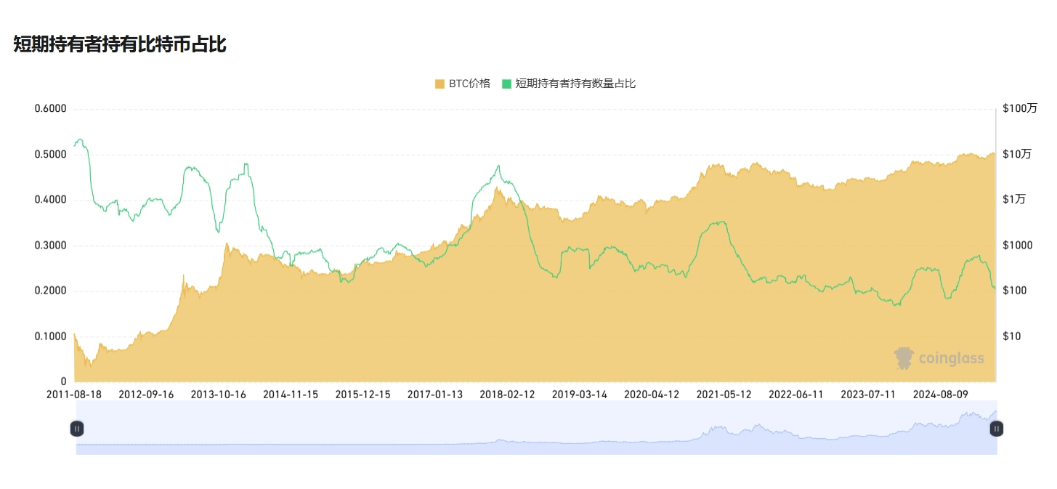Click the 0.5000 left axis value
Screen dimensions: 1057x489
tap(50, 155)
